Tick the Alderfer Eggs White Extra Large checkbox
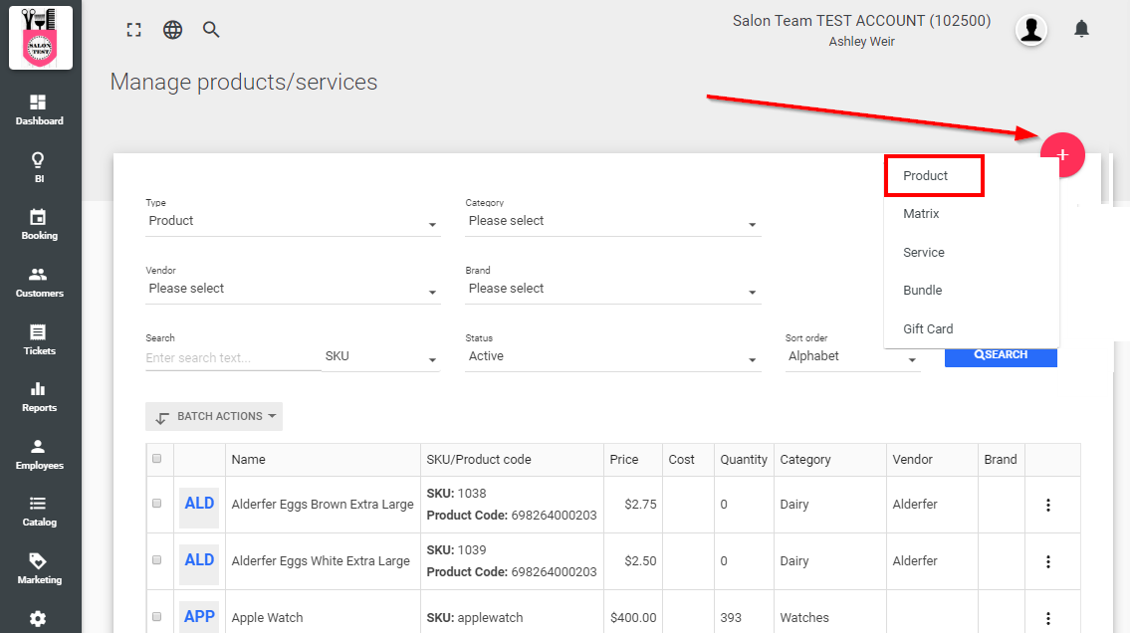1130x633 pixels. pyautogui.click(x=156, y=560)
